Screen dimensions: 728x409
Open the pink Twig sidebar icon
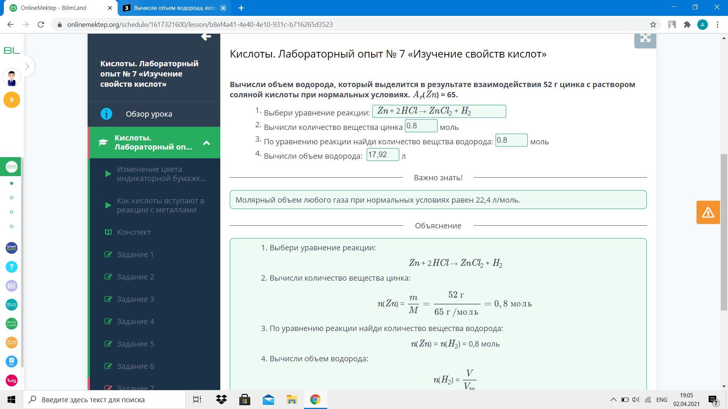[x=11, y=381]
